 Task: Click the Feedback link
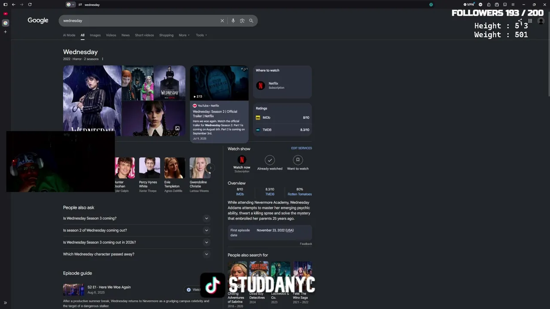pos(306,244)
